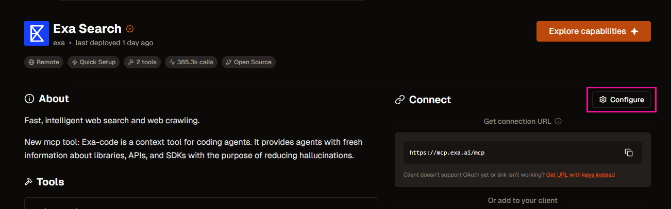Viewport: 671px width, 209px height.
Task: Click the branch icon in Open Source tag
Action: (229, 62)
